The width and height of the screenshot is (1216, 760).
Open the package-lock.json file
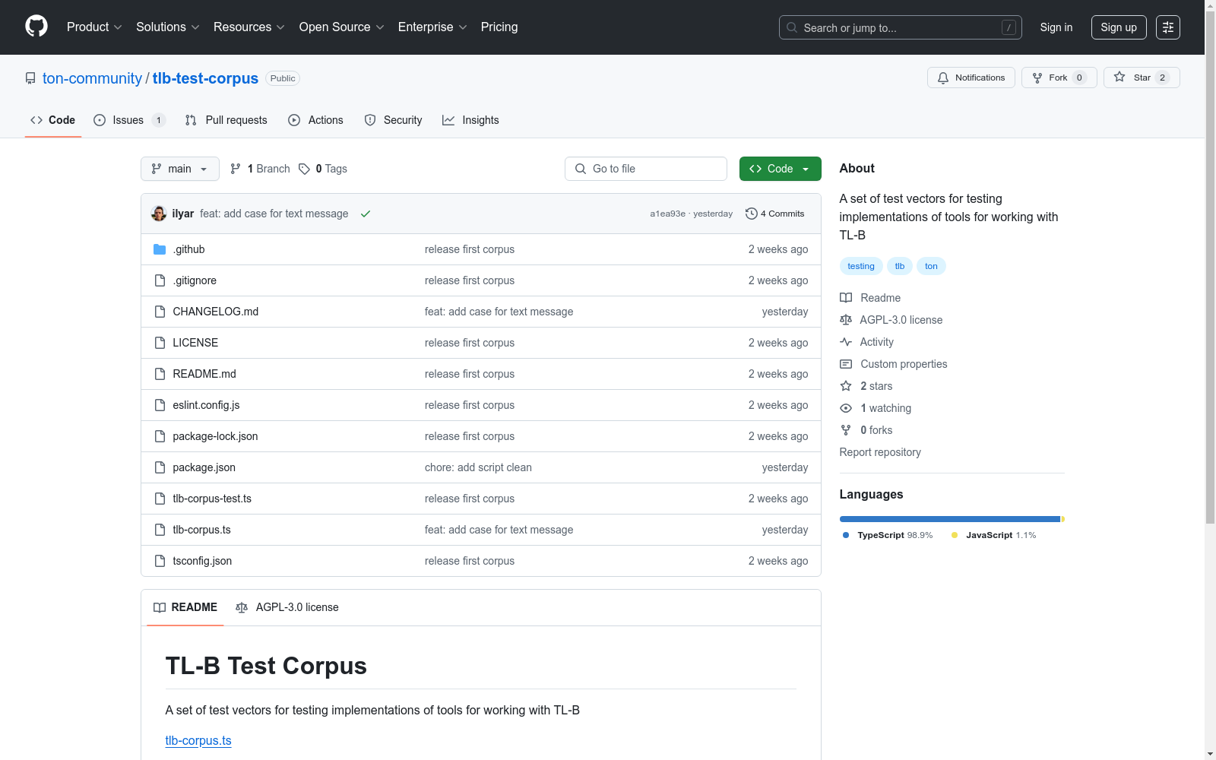click(215, 436)
